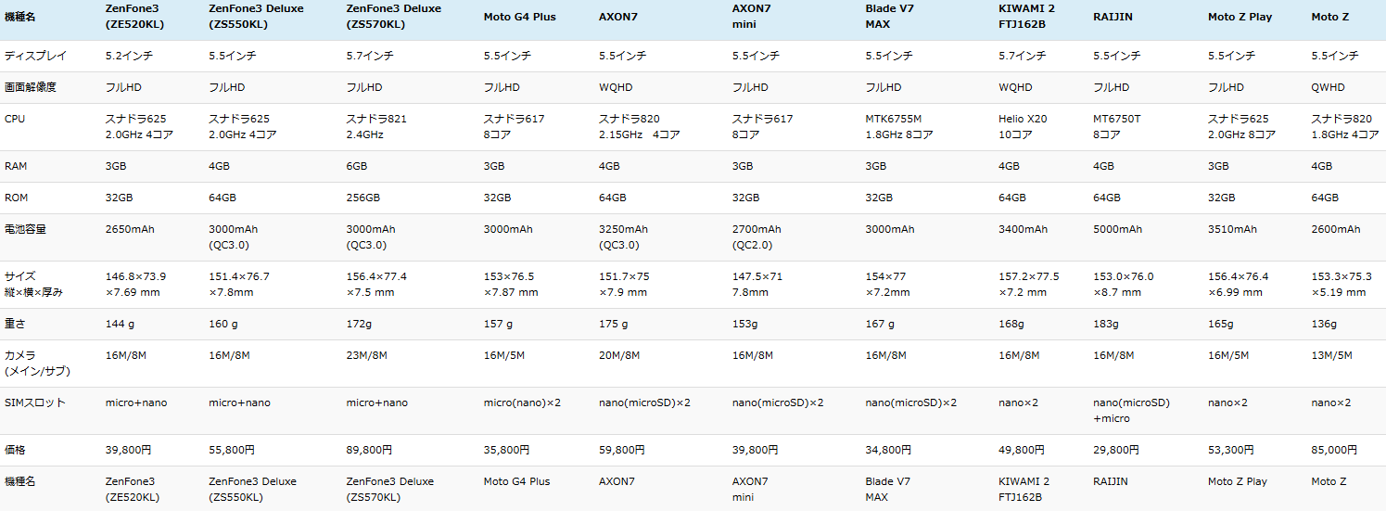Click the 価格 row label
Screen dimensions: 1386x511
click(15, 450)
